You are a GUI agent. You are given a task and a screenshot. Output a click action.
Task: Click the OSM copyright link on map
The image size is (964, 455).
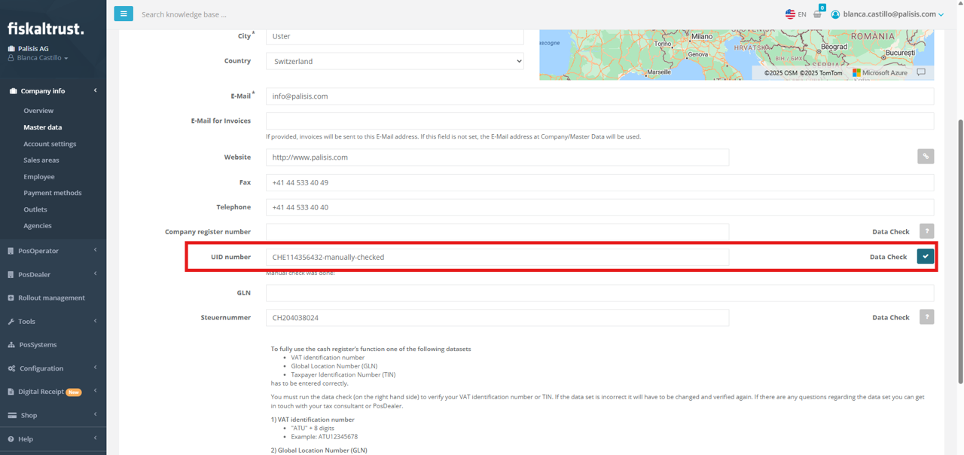[780, 73]
